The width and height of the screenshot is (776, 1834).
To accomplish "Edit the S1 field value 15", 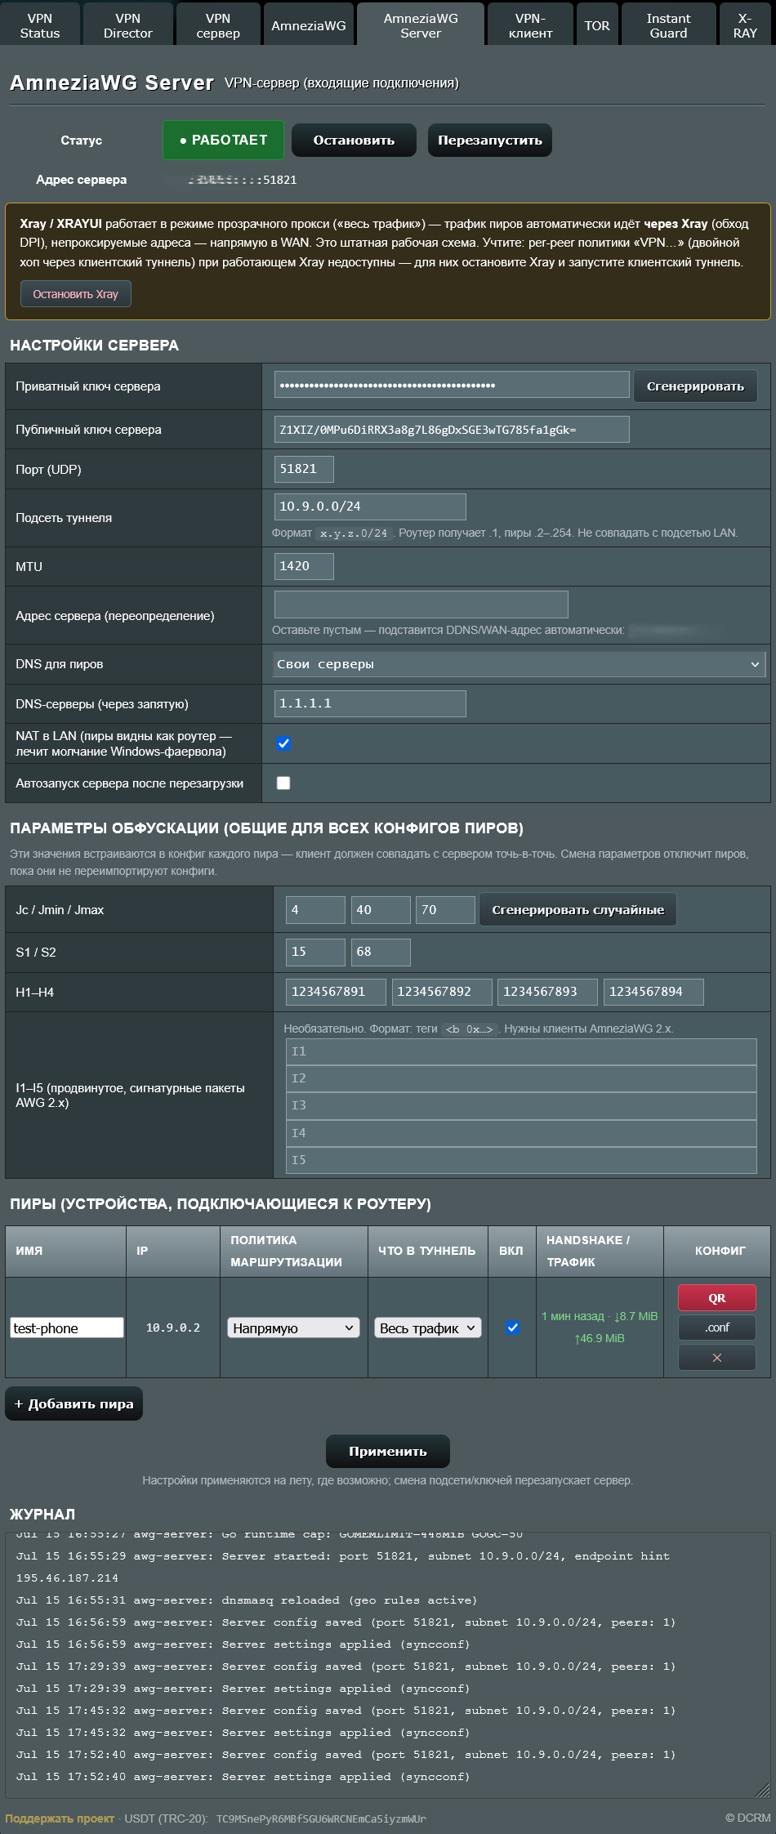I will point(315,952).
